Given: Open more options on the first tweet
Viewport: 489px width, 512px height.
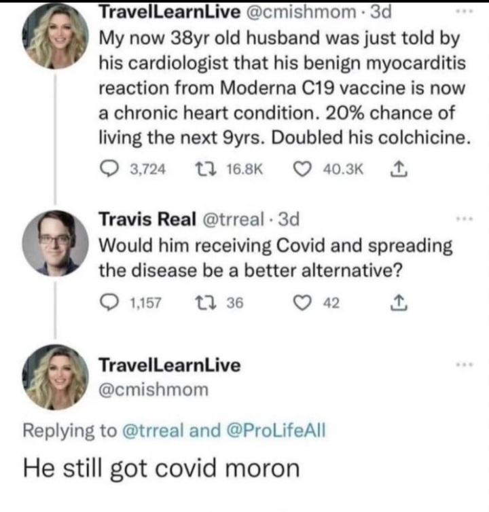Looking at the screenshot, I should 465,11.
